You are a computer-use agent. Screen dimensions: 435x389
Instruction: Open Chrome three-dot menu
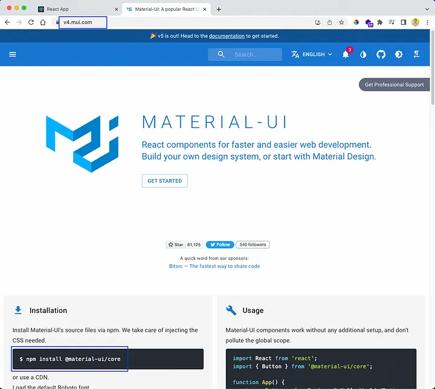click(427, 22)
